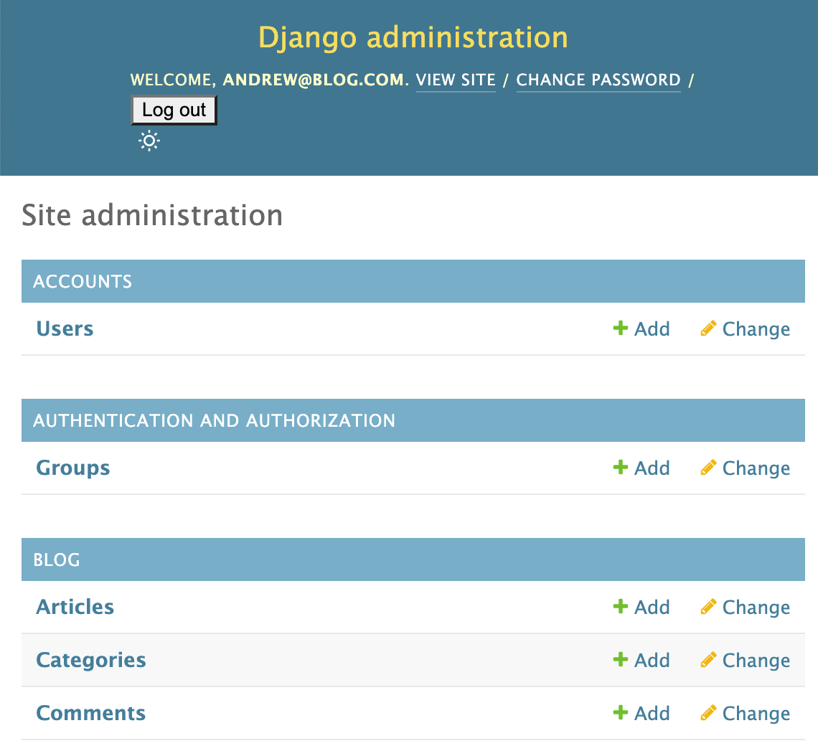Click the pencil icon beside Groups Change
This screenshot has width=818, height=756.
708,467
